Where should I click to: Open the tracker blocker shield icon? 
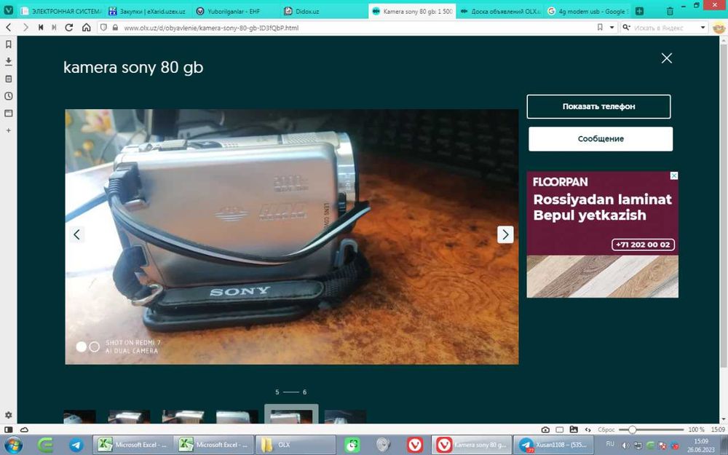[x=103, y=28]
